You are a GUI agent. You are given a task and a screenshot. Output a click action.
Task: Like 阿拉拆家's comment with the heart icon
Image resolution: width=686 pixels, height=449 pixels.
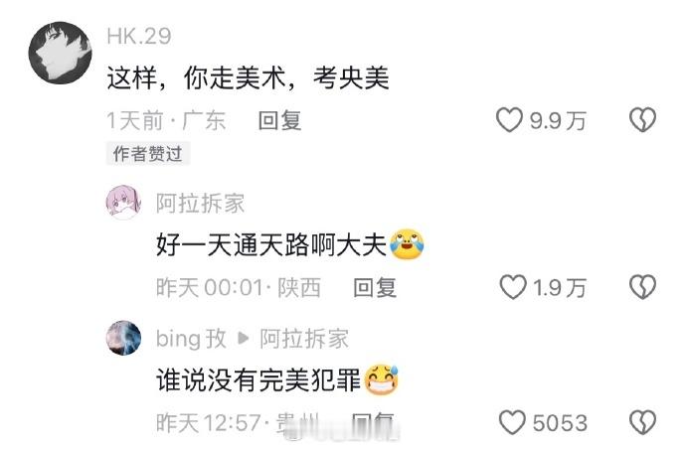(513, 287)
